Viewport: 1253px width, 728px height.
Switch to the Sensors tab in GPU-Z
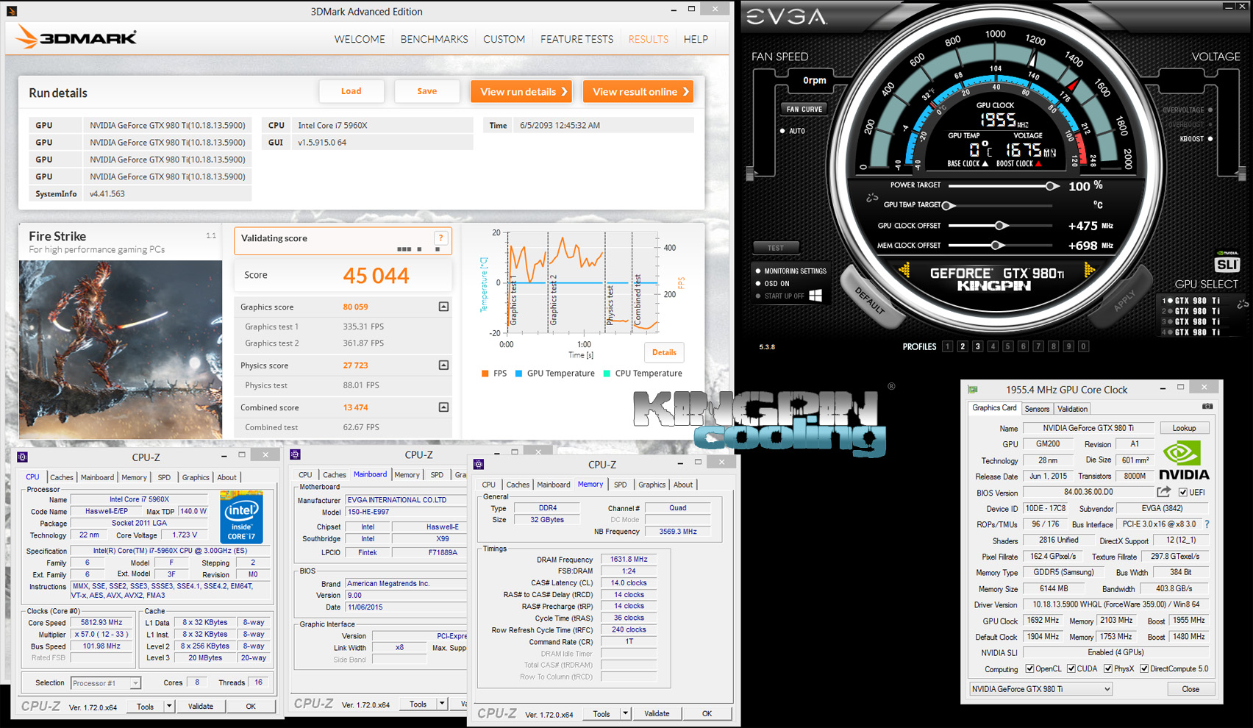tap(1037, 409)
